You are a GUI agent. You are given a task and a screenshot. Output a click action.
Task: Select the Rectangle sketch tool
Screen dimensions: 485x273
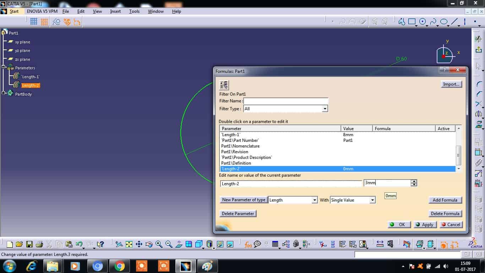point(412,22)
